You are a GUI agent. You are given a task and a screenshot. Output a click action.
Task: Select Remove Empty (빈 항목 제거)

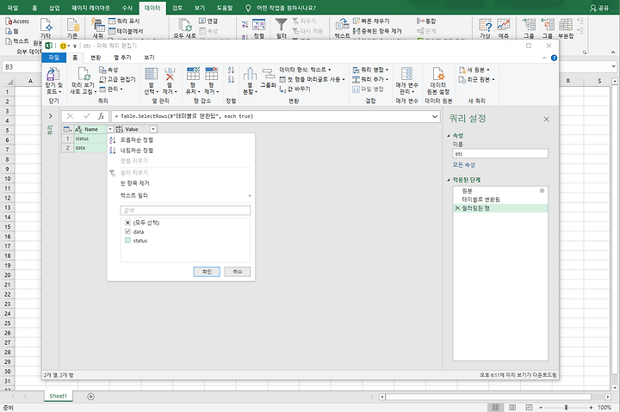coord(135,183)
